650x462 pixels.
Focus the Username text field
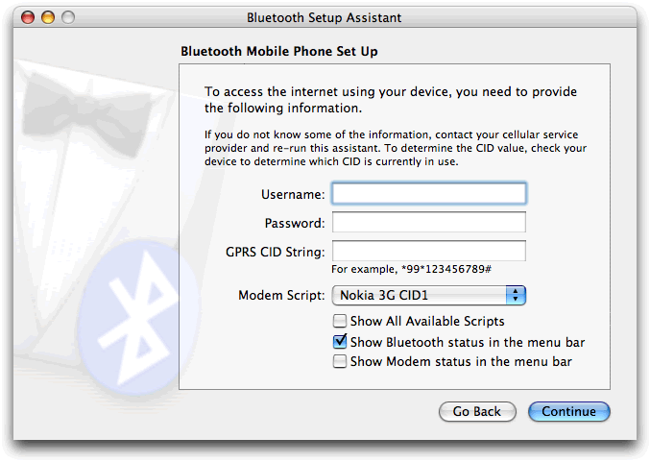[x=428, y=194]
